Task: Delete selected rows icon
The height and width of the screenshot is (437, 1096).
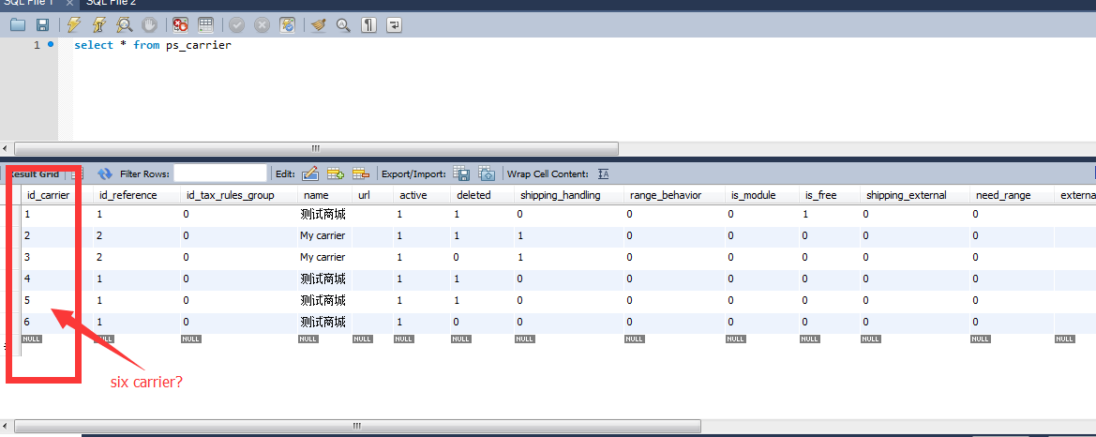Action: point(361,173)
